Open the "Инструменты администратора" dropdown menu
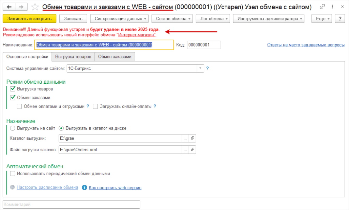 [268, 18]
